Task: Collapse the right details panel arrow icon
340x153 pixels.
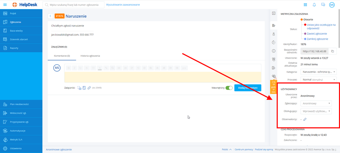Action: [x=273, y=13]
